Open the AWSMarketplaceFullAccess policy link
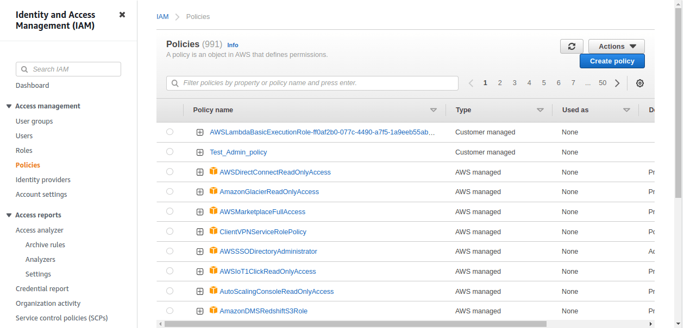Screen dimensions: 684x328 (x=262, y=212)
